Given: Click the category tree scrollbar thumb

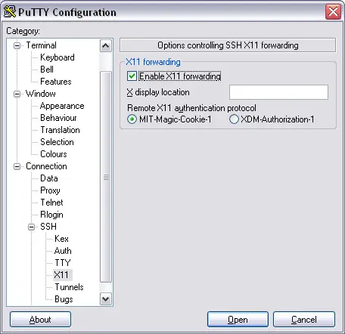Looking at the screenshot, I should click(x=106, y=177).
